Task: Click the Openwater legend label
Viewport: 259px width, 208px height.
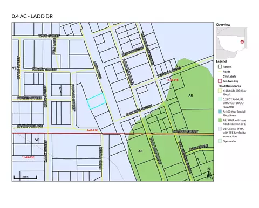Action: click(229, 141)
